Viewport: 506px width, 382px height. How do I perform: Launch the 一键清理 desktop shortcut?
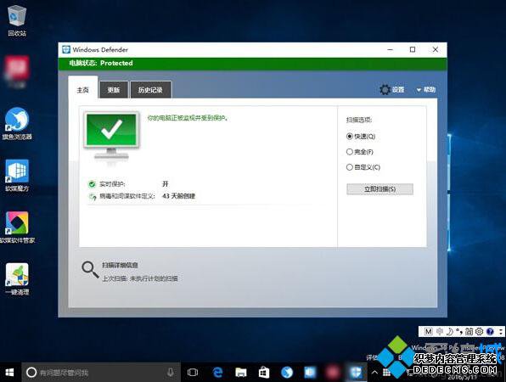click(17, 279)
